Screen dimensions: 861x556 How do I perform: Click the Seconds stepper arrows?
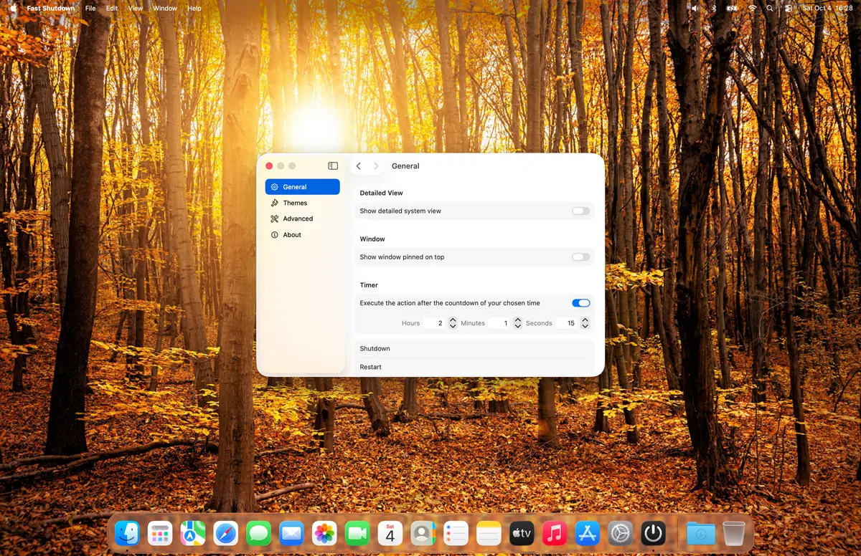click(x=585, y=323)
